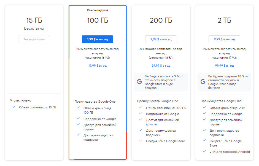Pay yearly via 19,99 $ в год link
259x166 pixels.
tap(98, 66)
